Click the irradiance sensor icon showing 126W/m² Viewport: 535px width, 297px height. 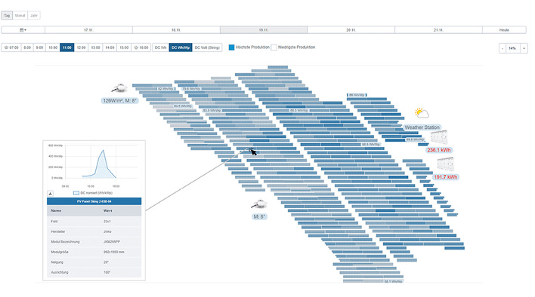tap(119, 88)
